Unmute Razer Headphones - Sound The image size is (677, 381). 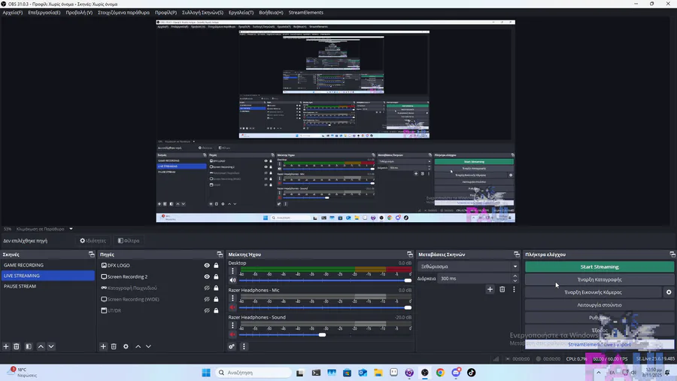pos(232,335)
